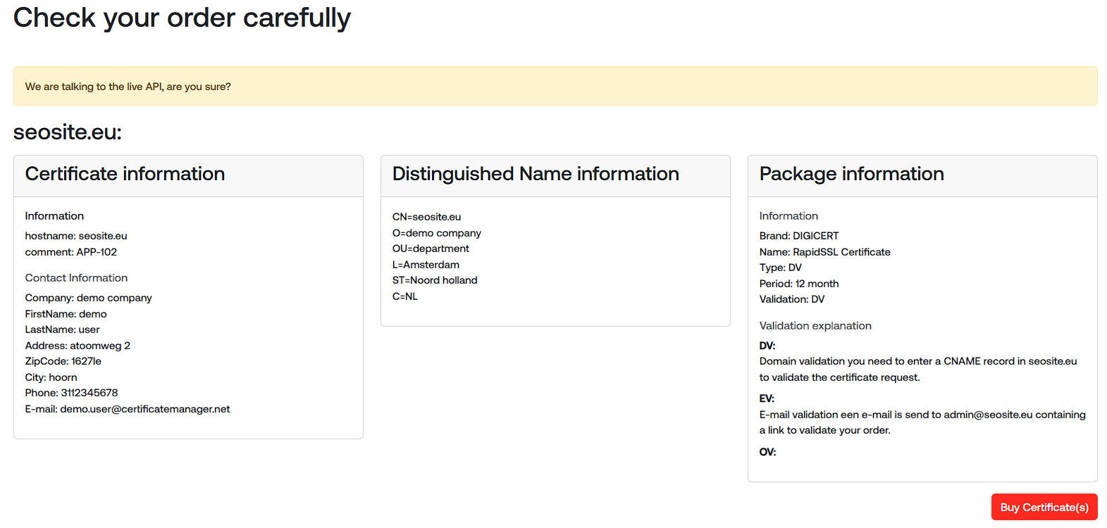
Task: Click the Name: RapidSSL Certificate line
Action: (x=824, y=252)
